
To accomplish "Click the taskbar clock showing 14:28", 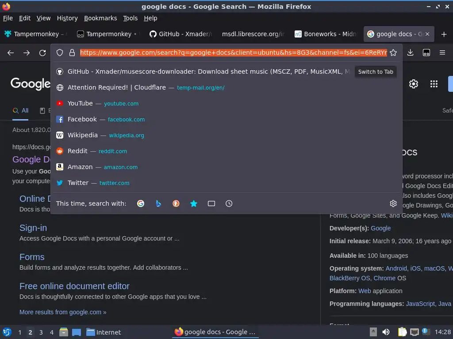I will (x=442, y=332).
